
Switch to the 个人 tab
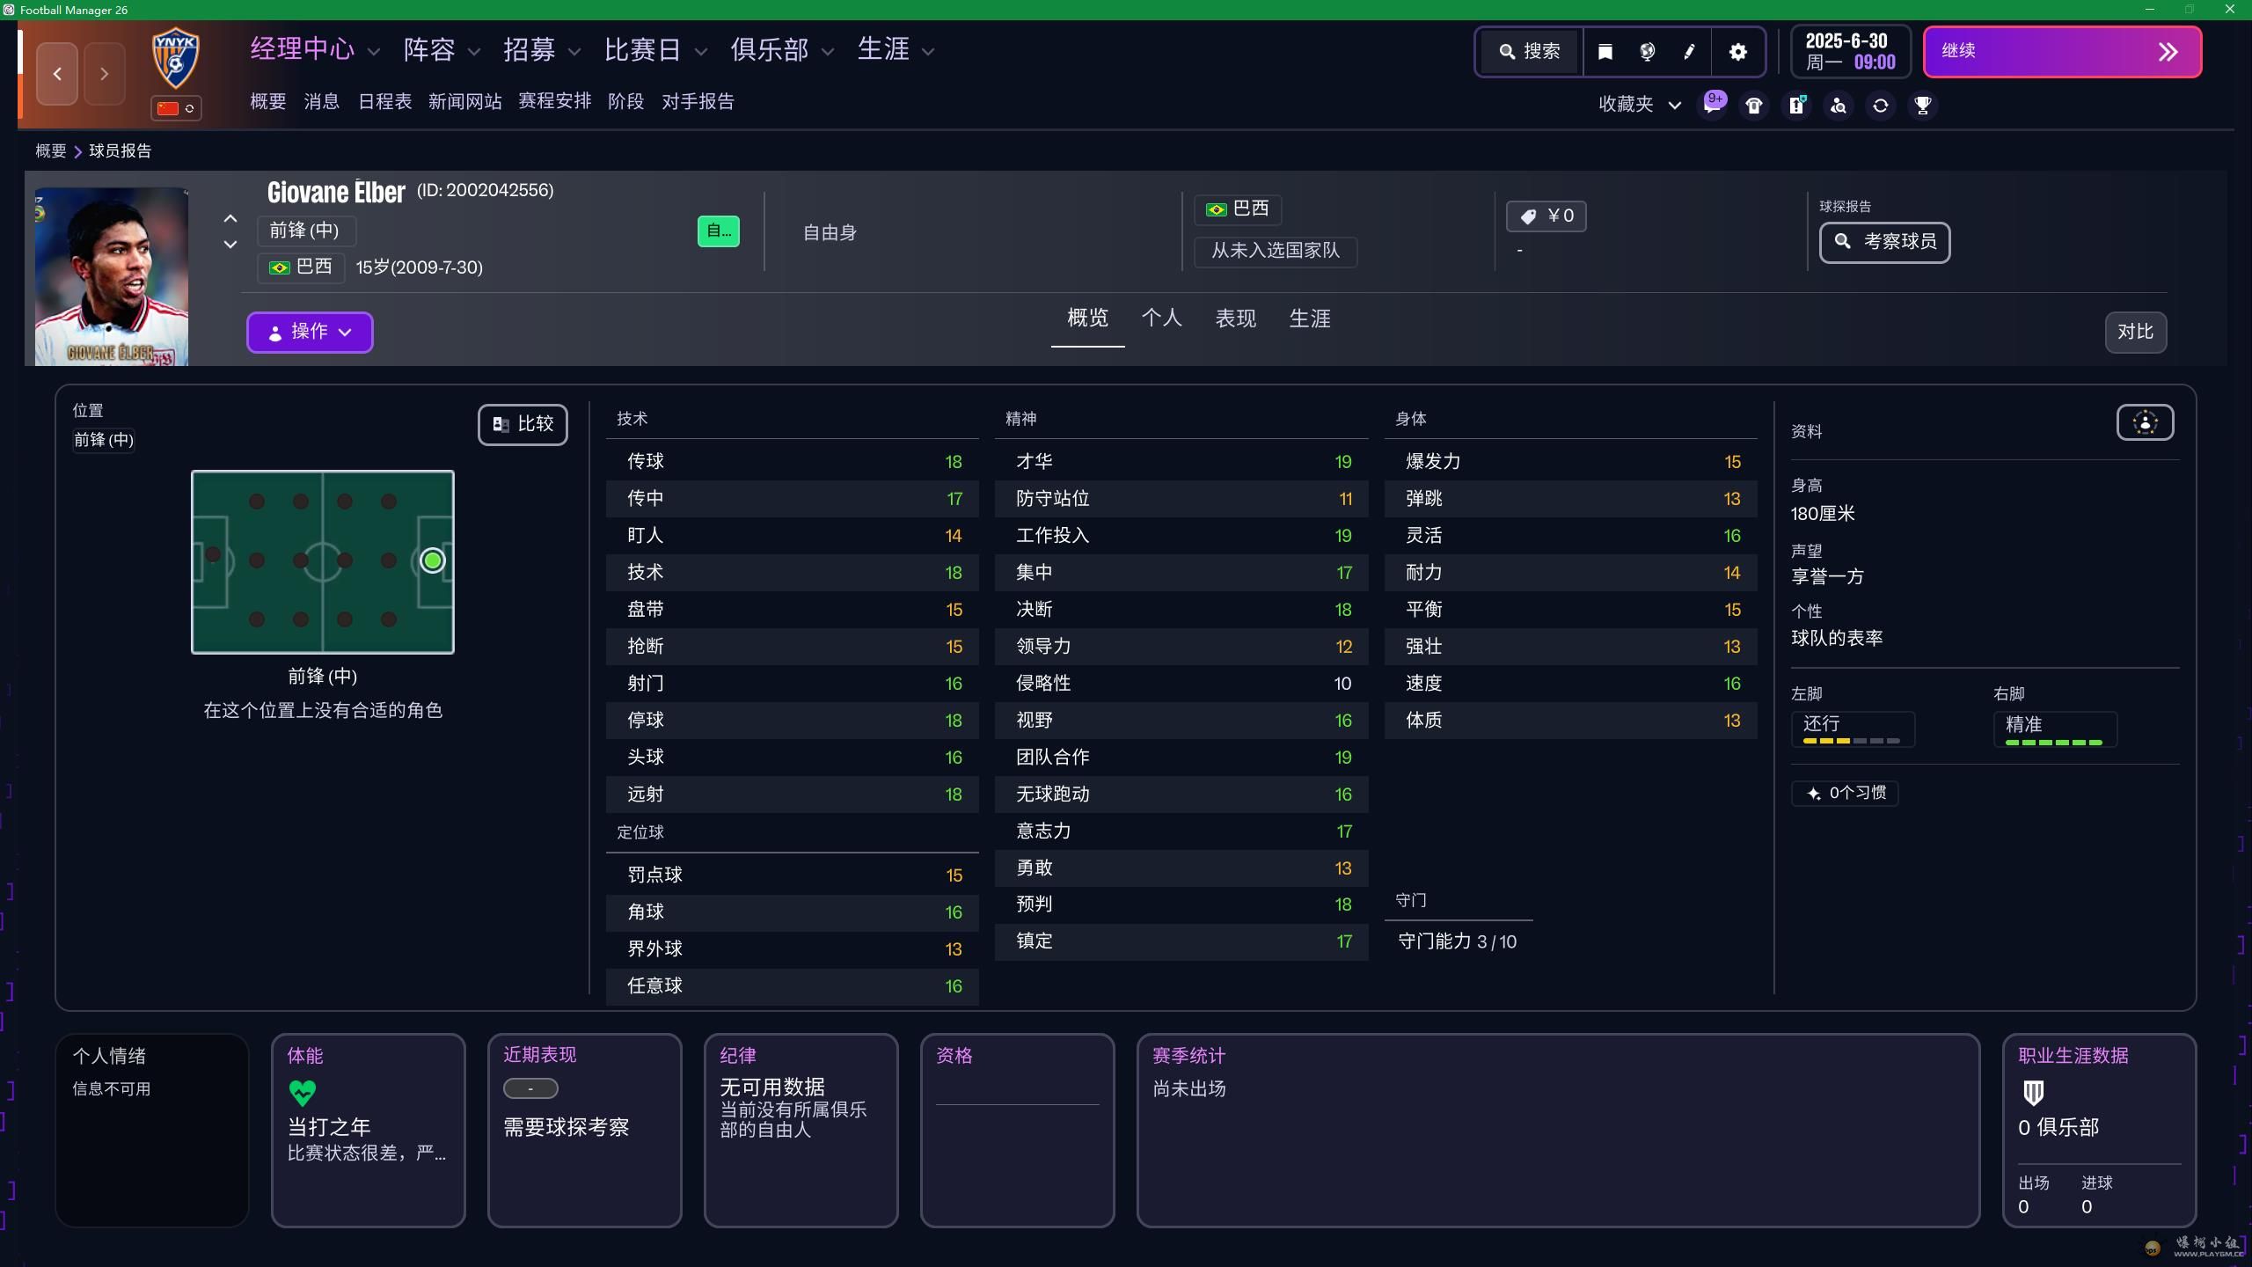click(x=1161, y=319)
